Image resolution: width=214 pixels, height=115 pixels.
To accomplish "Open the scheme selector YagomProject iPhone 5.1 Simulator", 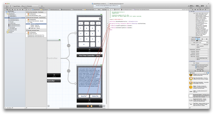I will [26, 6].
